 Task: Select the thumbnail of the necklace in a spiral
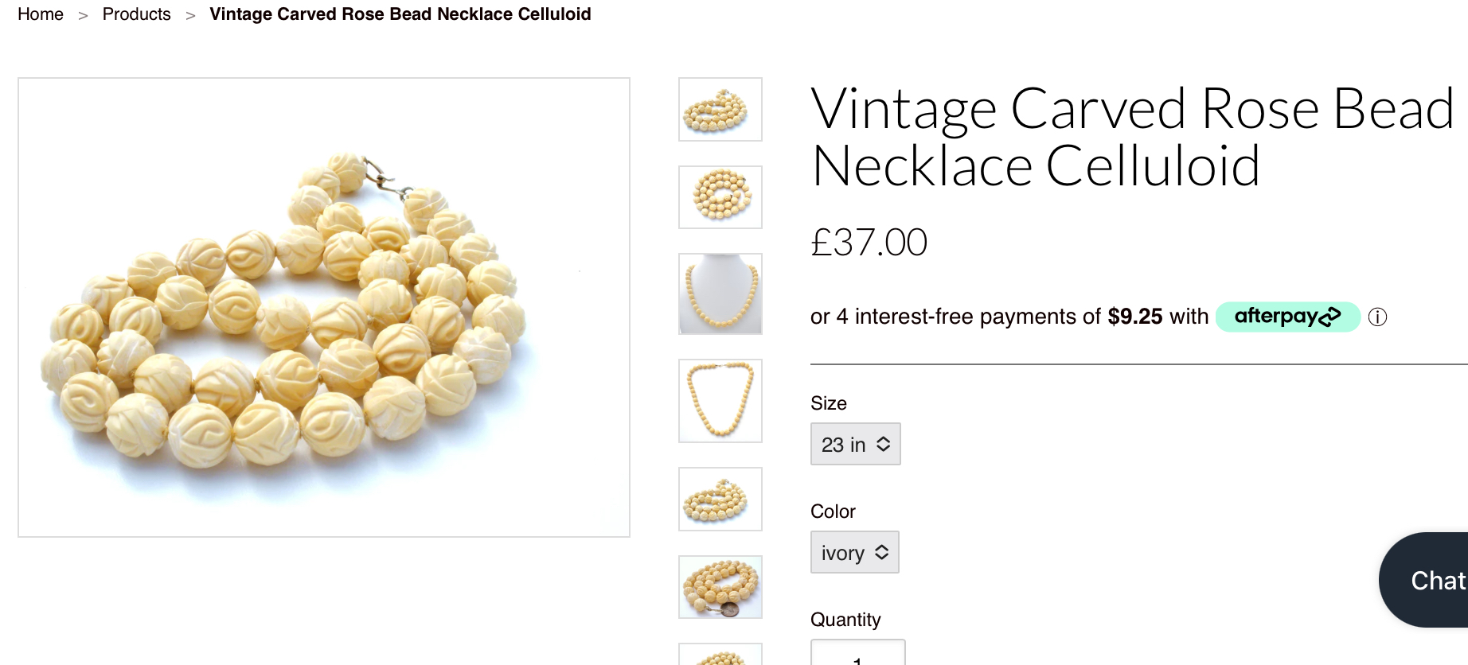pyautogui.click(x=720, y=197)
